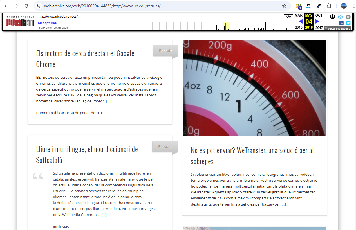
Task: Expand the About this capture panel
Action: tap(337, 28)
